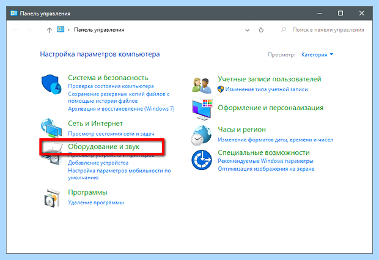
Task: Open Изменение типа учетной записи
Action: (267, 89)
